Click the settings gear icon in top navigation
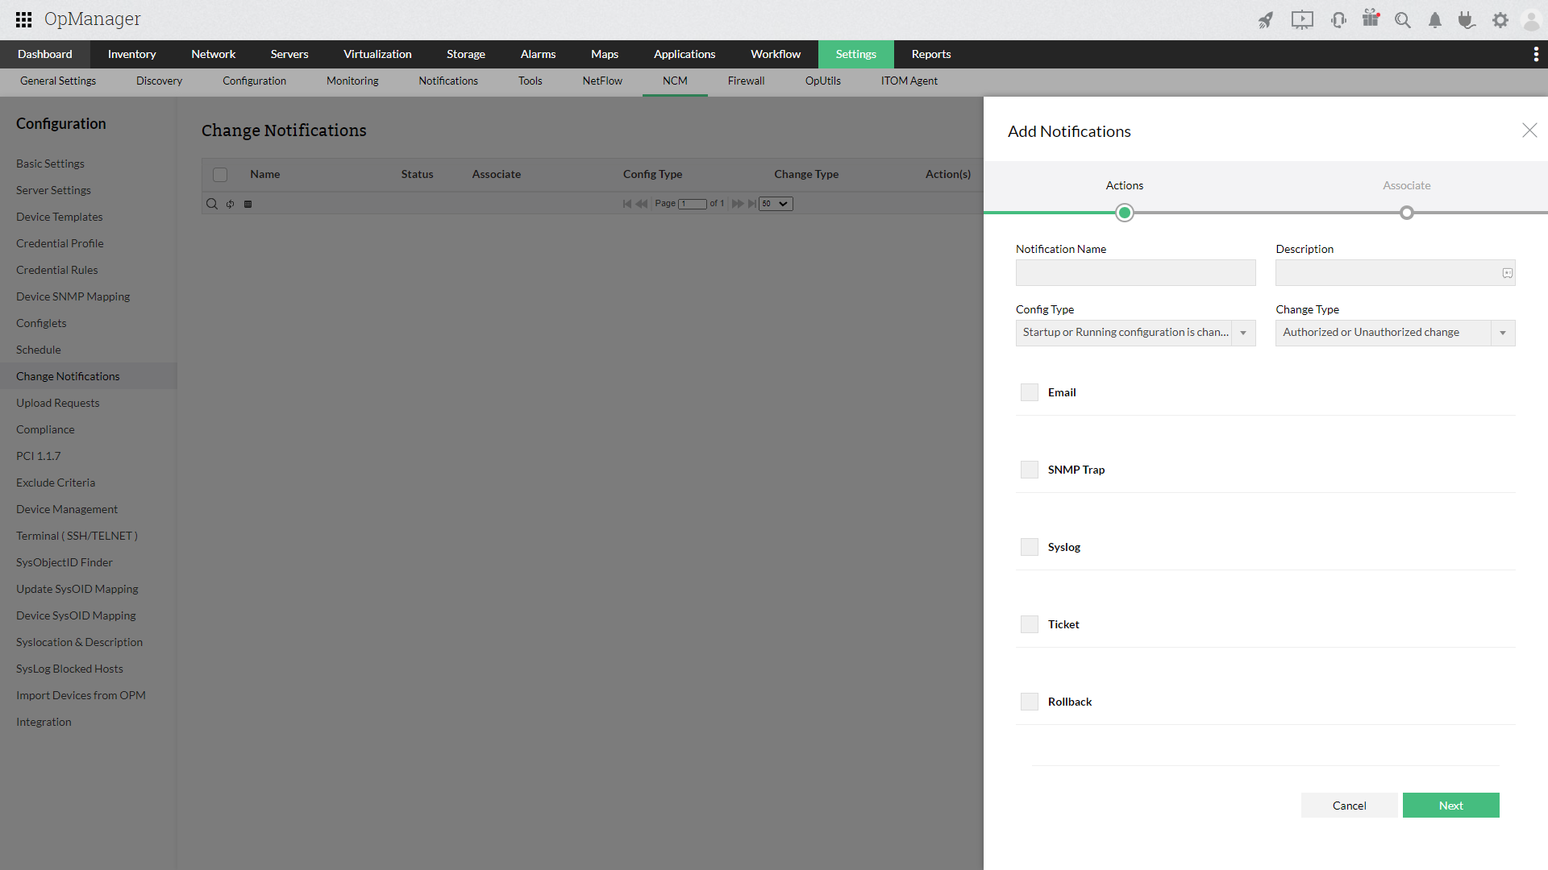This screenshot has width=1548, height=870. 1499,19
